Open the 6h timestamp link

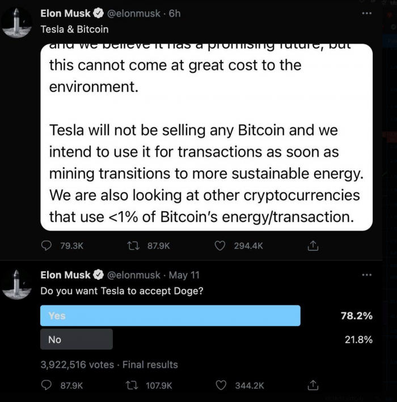(x=175, y=14)
